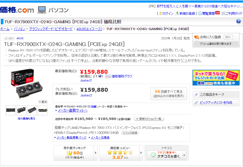Image resolution: width=243 pixels, height=167 pixels.
Task: Click arrow beside 売れ筋ランキング panel
Action: point(96,153)
